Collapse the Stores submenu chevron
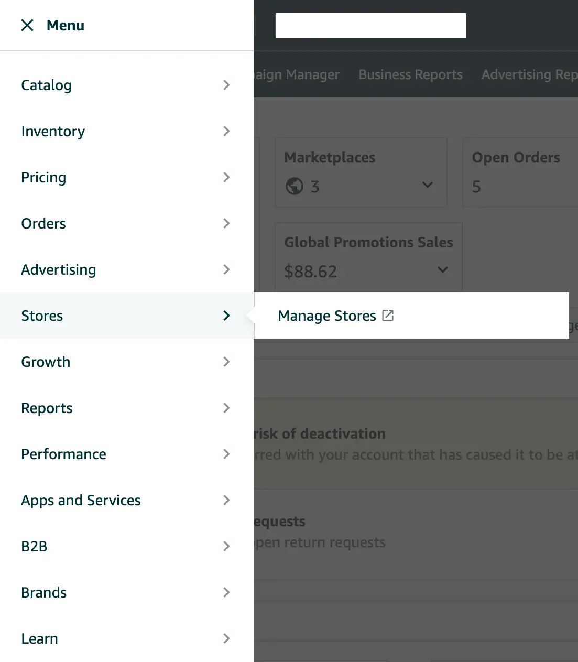This screenshot has width=578, height=662. tap(226, 316)
